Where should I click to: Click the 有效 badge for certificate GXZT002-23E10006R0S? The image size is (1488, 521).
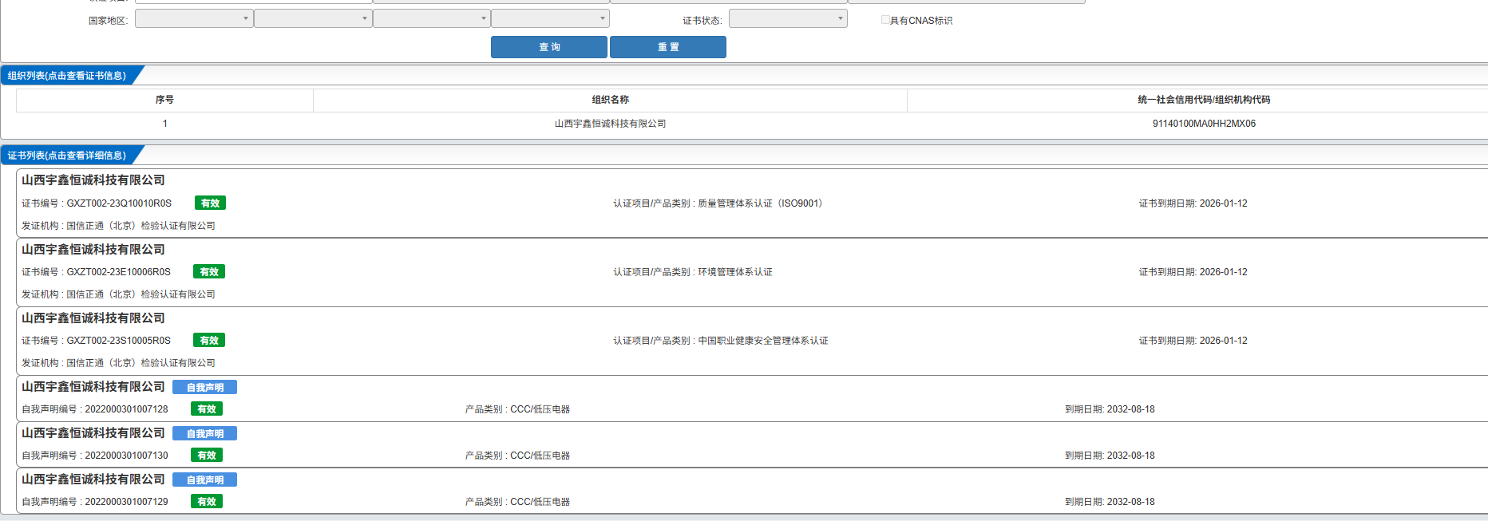pyautogui.click(x=209, y=272)
